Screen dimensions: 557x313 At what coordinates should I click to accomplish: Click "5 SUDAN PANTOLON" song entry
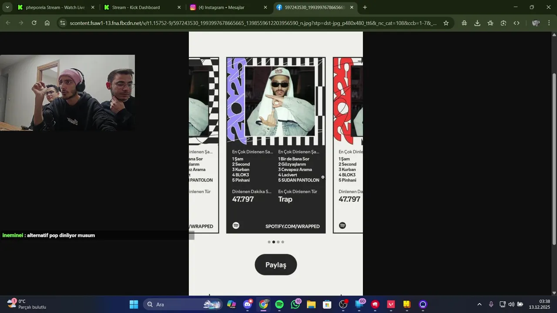click(x=299, y=180)
